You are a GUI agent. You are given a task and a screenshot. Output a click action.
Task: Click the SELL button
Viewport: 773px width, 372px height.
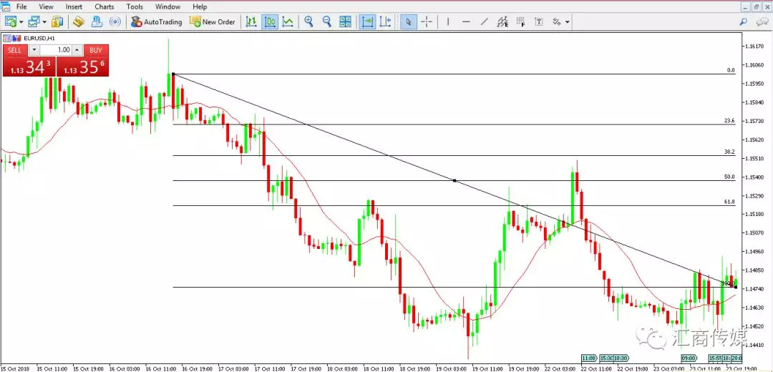point(15,50)
